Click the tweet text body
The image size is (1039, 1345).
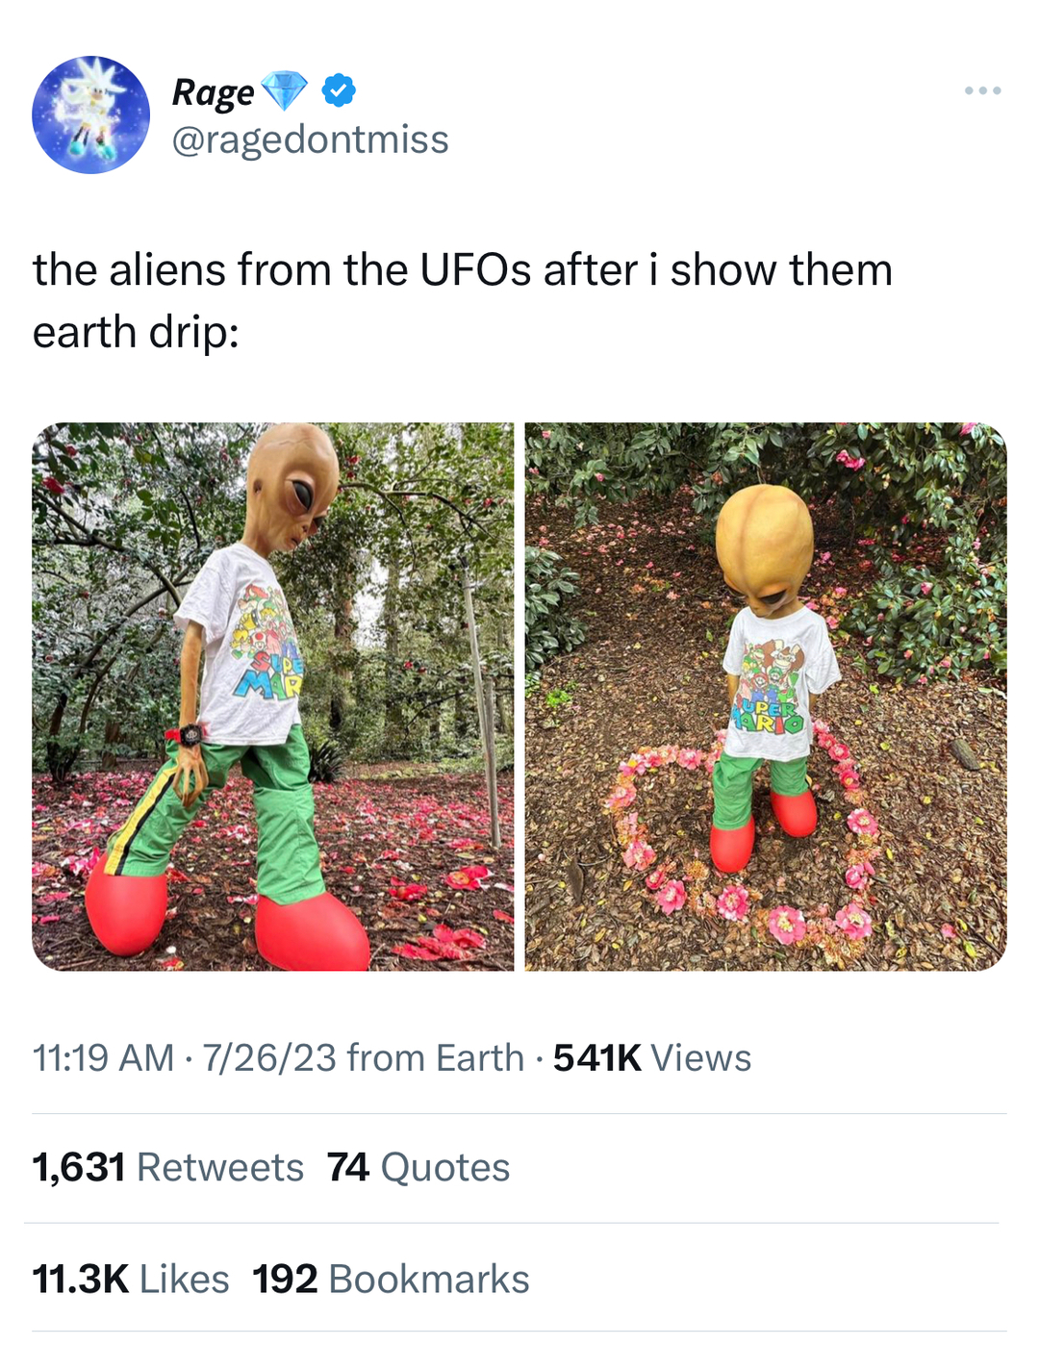point(462,298)
